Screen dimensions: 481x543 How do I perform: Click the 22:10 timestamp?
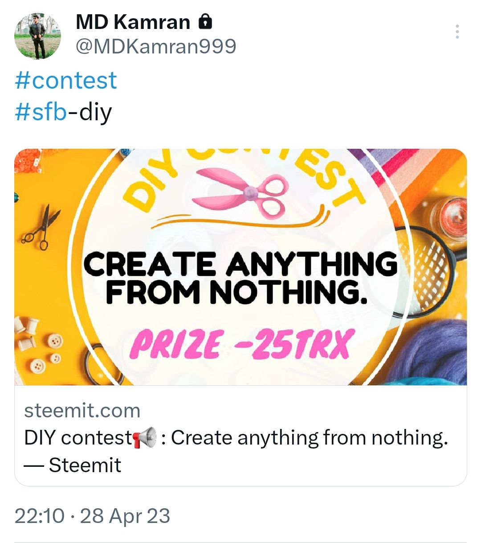(39, 516)
